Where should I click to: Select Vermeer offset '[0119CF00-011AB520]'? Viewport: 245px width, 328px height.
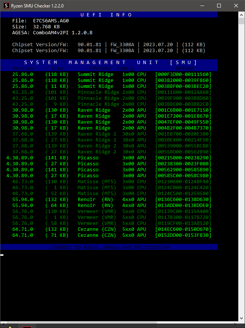[x=183, y=223]
